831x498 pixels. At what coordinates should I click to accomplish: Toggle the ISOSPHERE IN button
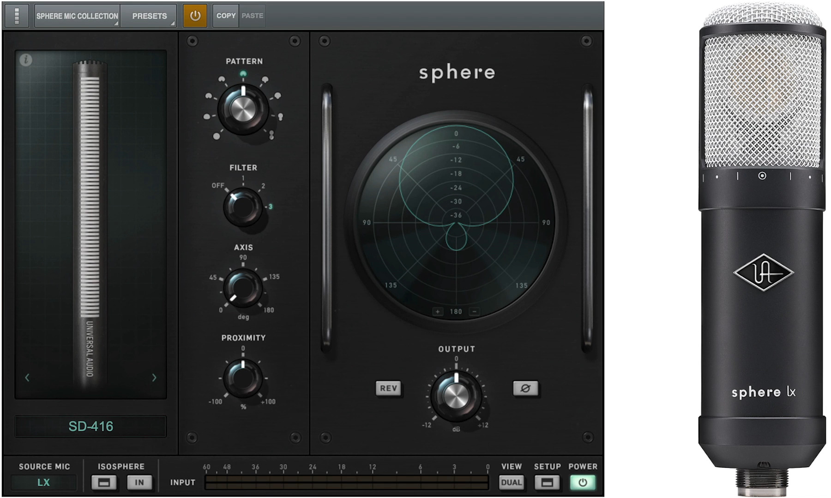139,483
